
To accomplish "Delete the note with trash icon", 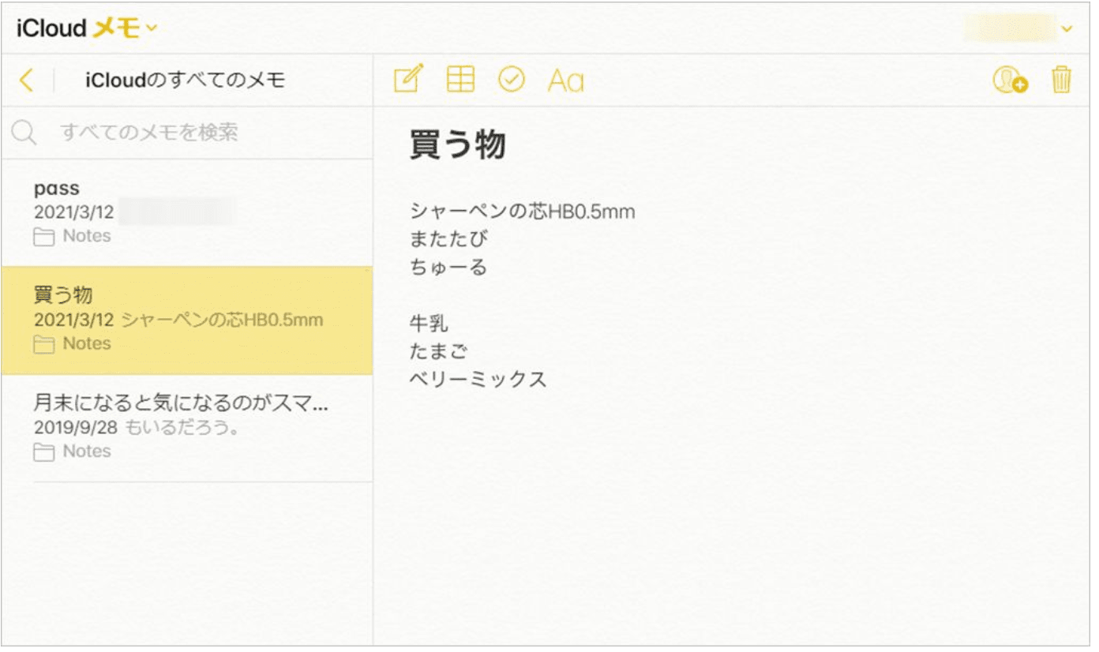I will click(1062, 81).
